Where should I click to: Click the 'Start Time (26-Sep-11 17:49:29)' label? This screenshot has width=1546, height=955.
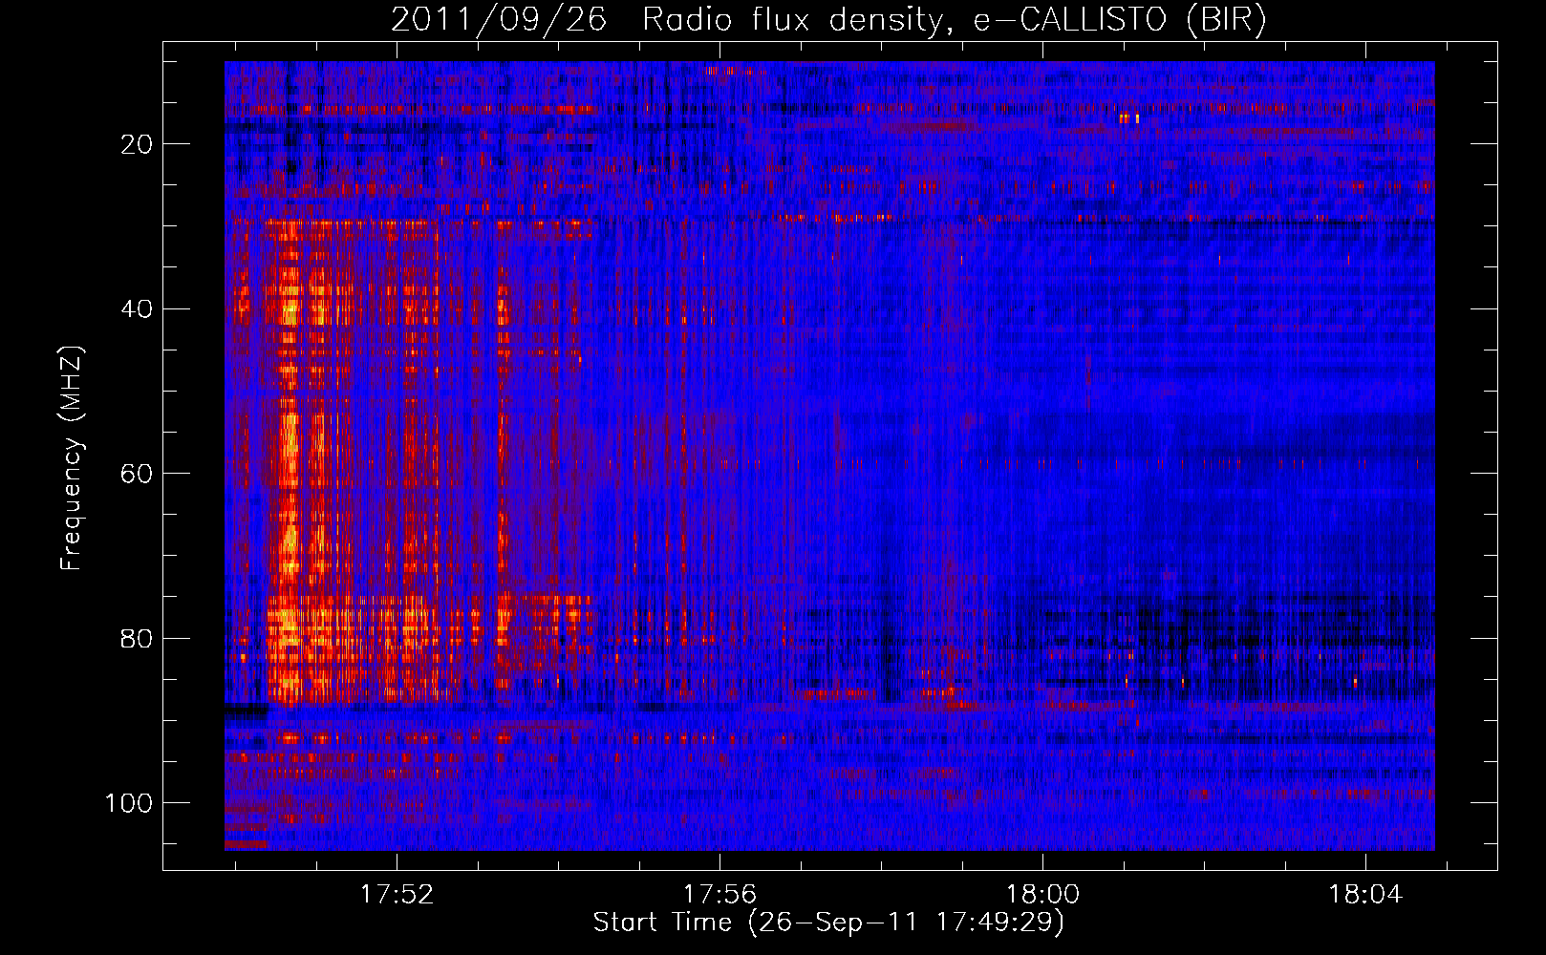828,923
